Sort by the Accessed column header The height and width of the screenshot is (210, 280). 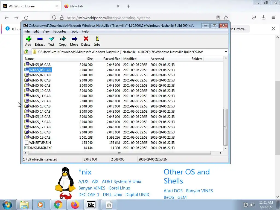tap(162, 59)
